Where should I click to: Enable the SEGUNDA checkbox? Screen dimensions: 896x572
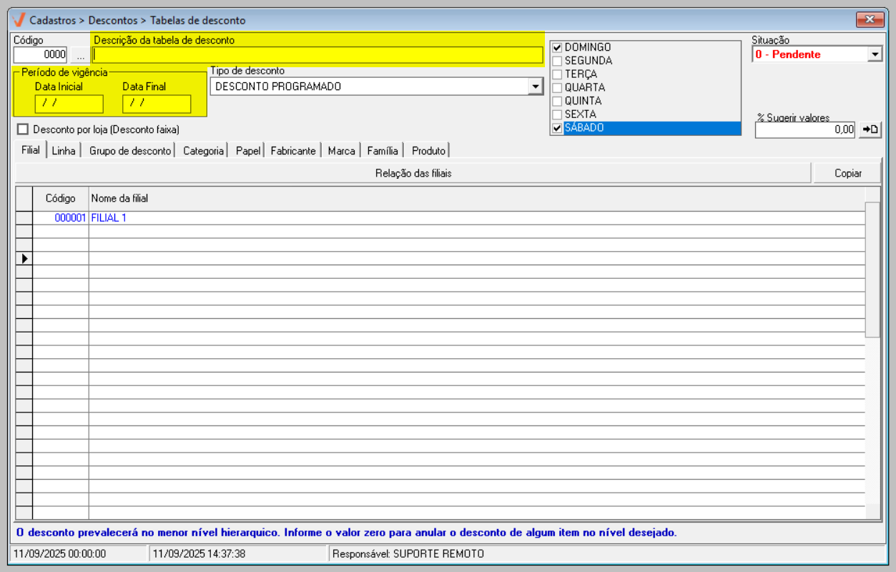click(x=557, y=61)
